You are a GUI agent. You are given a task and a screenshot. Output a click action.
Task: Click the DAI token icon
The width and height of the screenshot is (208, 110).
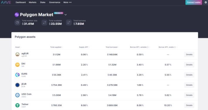point(17,65)
